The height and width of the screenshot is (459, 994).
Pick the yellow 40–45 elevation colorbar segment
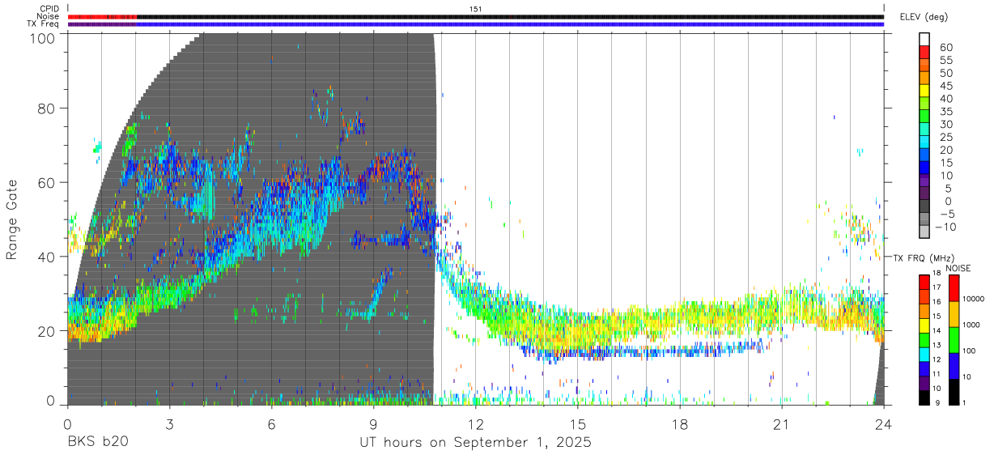click(x=924, y=91)
